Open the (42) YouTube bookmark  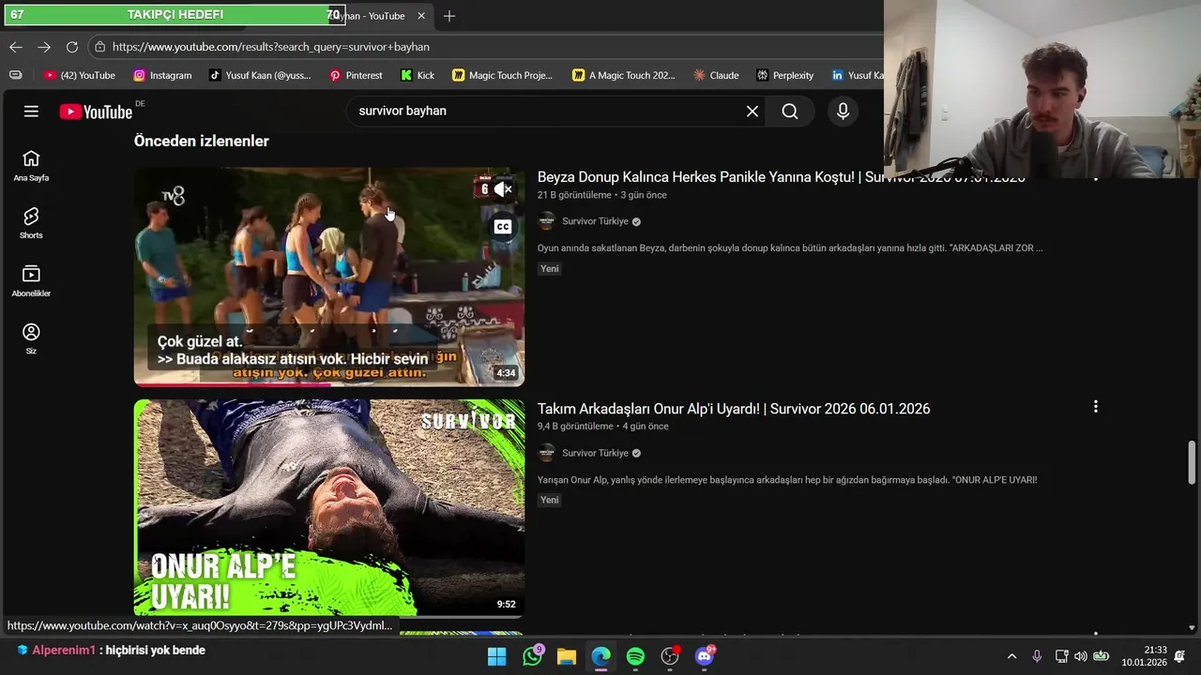point(80,75)
